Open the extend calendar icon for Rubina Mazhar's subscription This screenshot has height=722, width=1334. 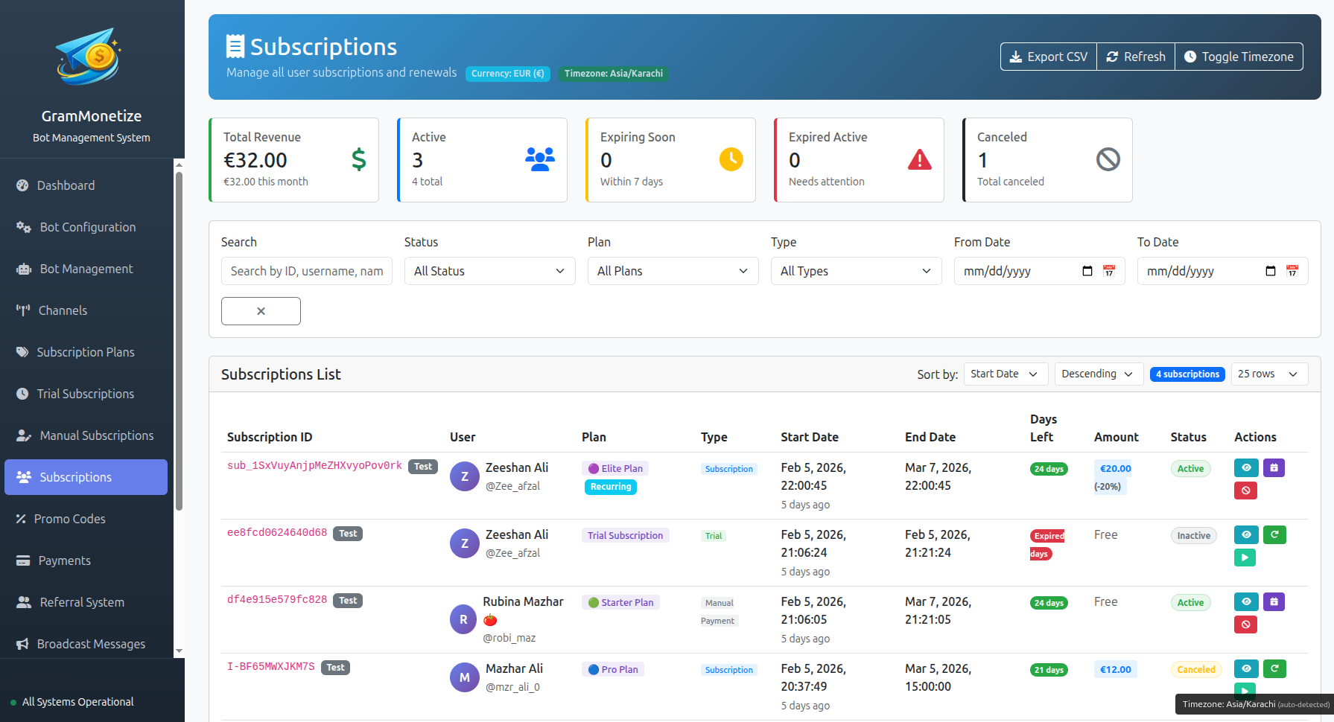[x=1274, y=601]
